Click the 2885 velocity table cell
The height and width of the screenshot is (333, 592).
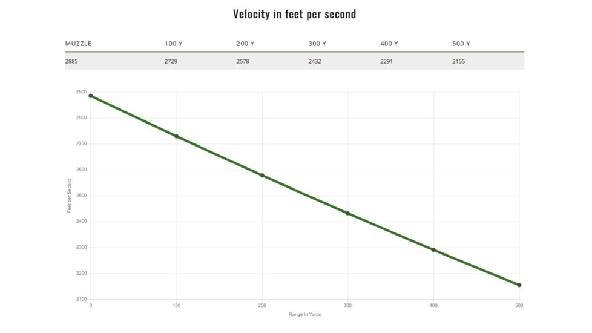pyautogui.click(x=72, y=61)
